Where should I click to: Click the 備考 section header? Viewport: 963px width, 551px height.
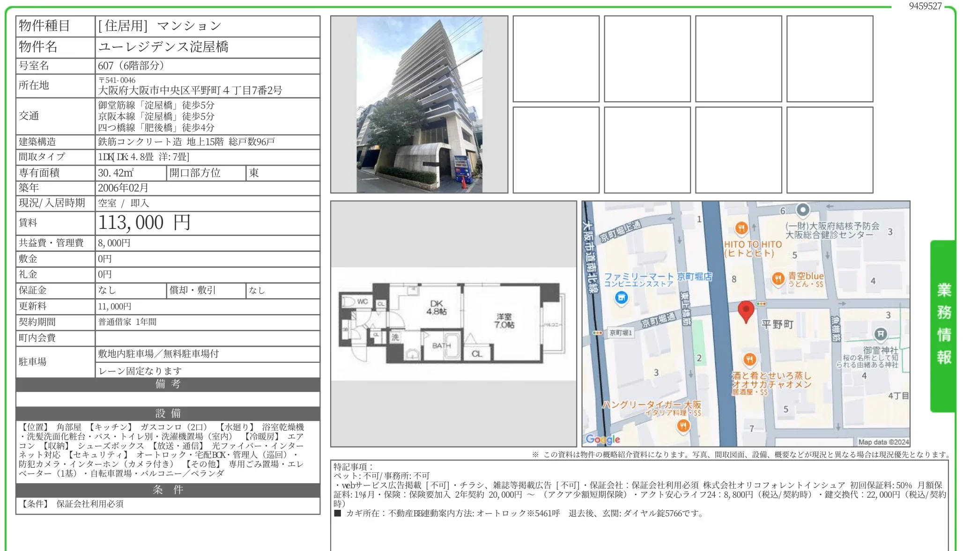(x=168, y=384)
